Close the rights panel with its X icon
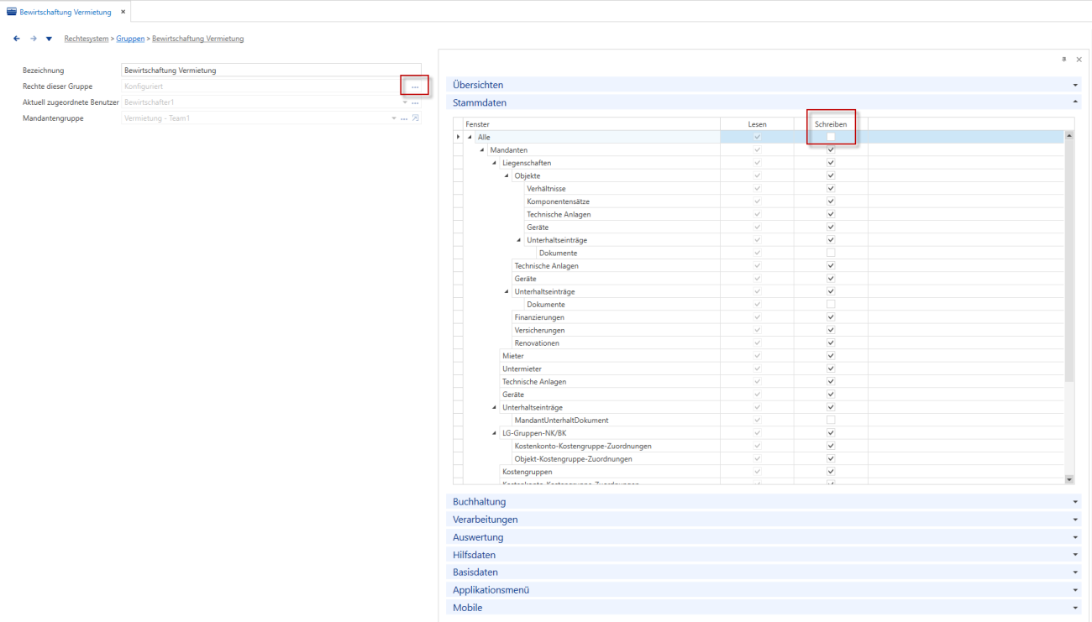The width and height of the screenshot is (1092, 622). tap(1079, 60)
